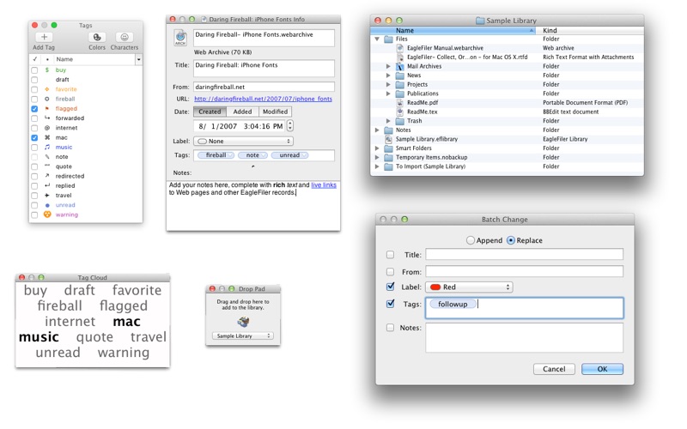
Task: Switch the date to the Added tab
Action: pyautogui.click(x=242, y=112)
